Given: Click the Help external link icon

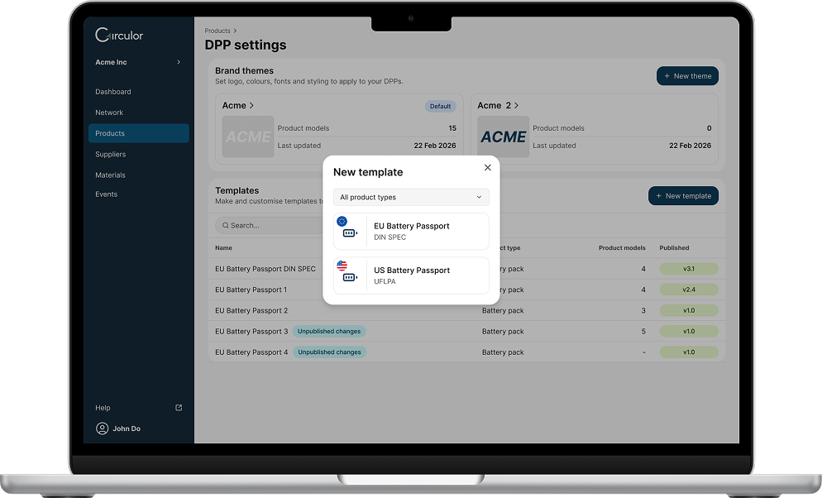Looking at the screenshot, I should pyautogui.click(x=179, y=408).
